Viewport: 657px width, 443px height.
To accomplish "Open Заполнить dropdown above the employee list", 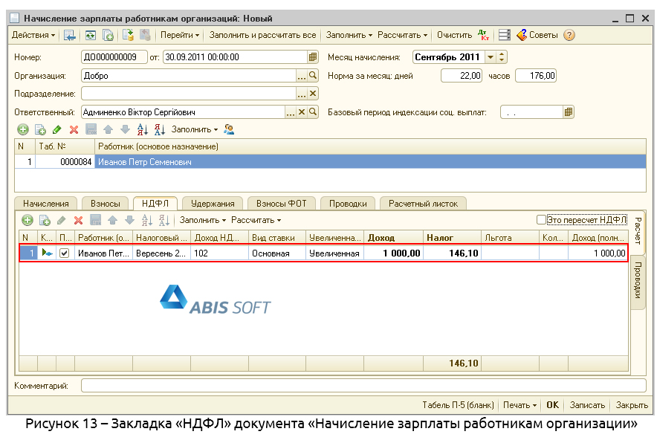I will pyautogui.click(x=195, y=129).
